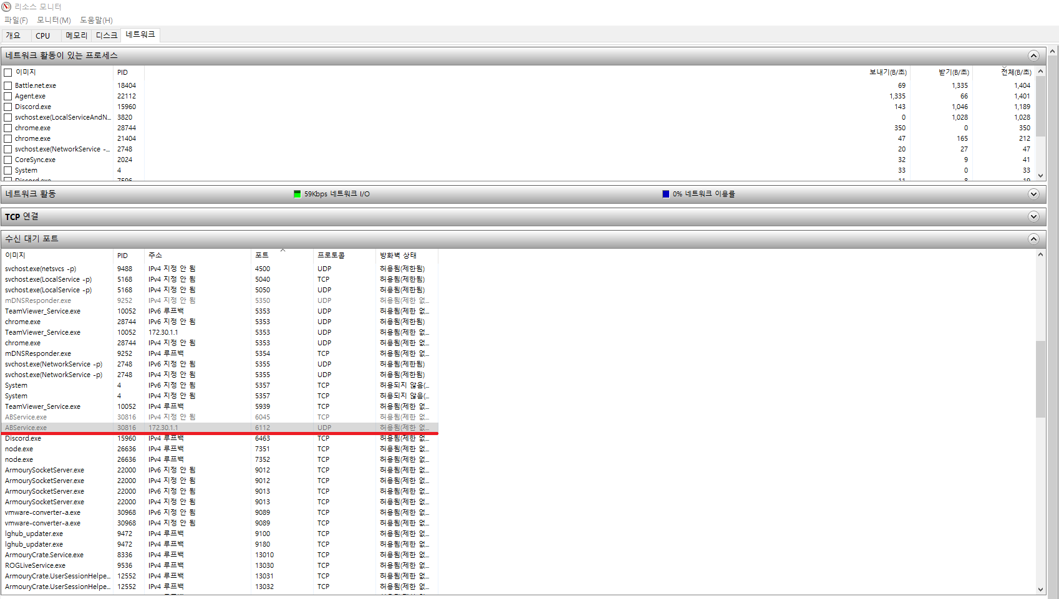
Task: Switch to the CPU tab
Action: tap(43, 36)
